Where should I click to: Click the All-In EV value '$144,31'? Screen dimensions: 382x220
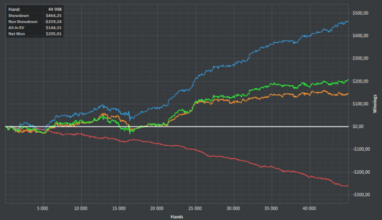pyautogui.click(x=53, y=28)
